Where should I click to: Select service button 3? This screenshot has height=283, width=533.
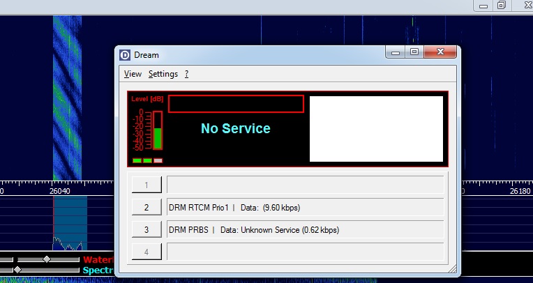pyautogui.click(x=147, y=229)
